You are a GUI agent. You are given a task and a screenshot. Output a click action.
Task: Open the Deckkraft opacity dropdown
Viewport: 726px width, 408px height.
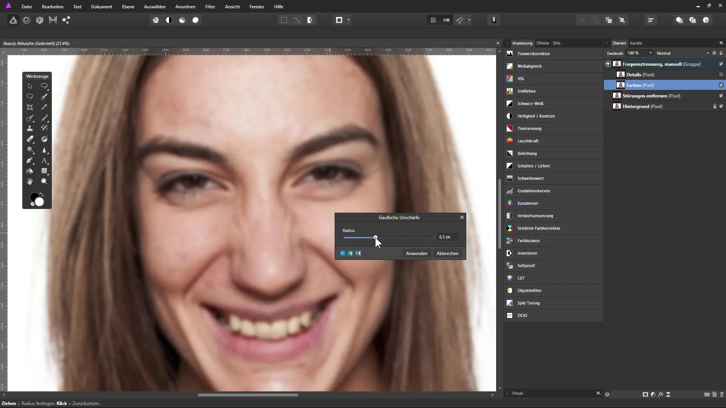tap(650, 53)
